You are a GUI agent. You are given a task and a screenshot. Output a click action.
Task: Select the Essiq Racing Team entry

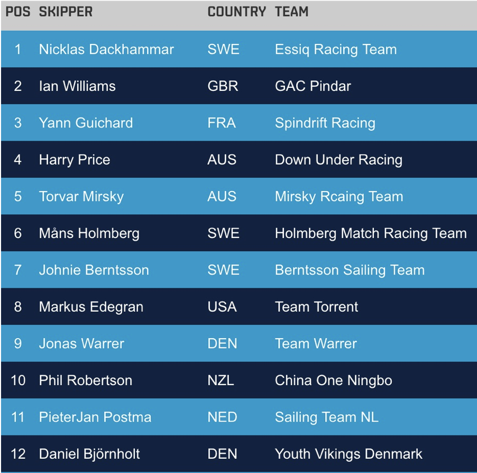(x=335, y=50)
